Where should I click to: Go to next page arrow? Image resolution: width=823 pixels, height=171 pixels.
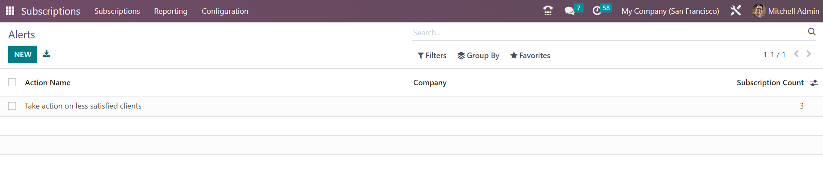pos(809,54)
